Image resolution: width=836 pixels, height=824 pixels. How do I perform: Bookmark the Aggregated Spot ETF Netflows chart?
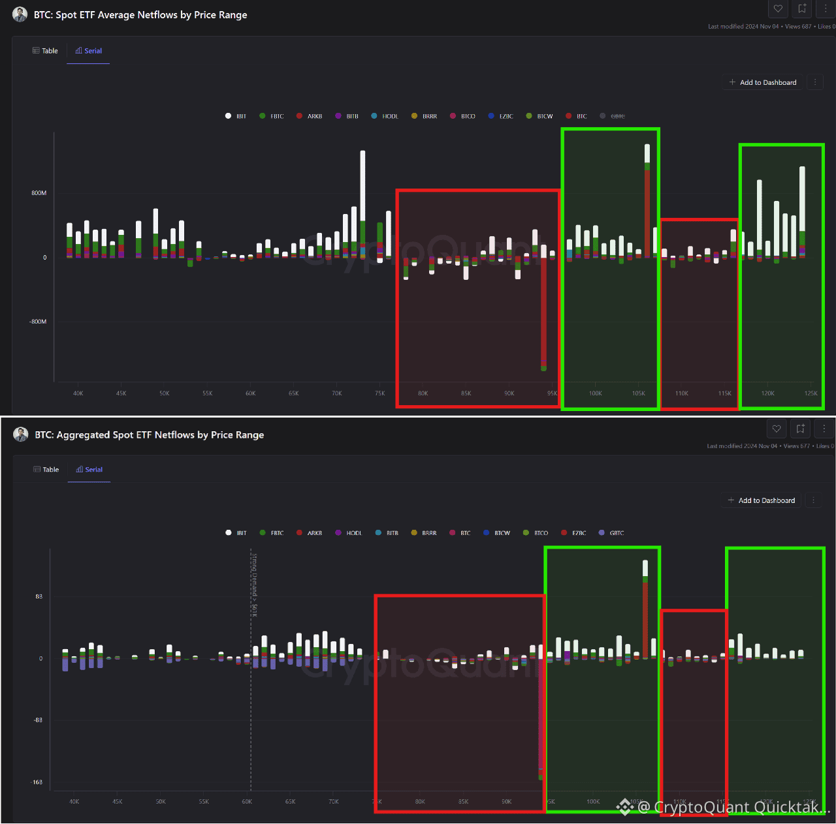(x=800, y=429)
